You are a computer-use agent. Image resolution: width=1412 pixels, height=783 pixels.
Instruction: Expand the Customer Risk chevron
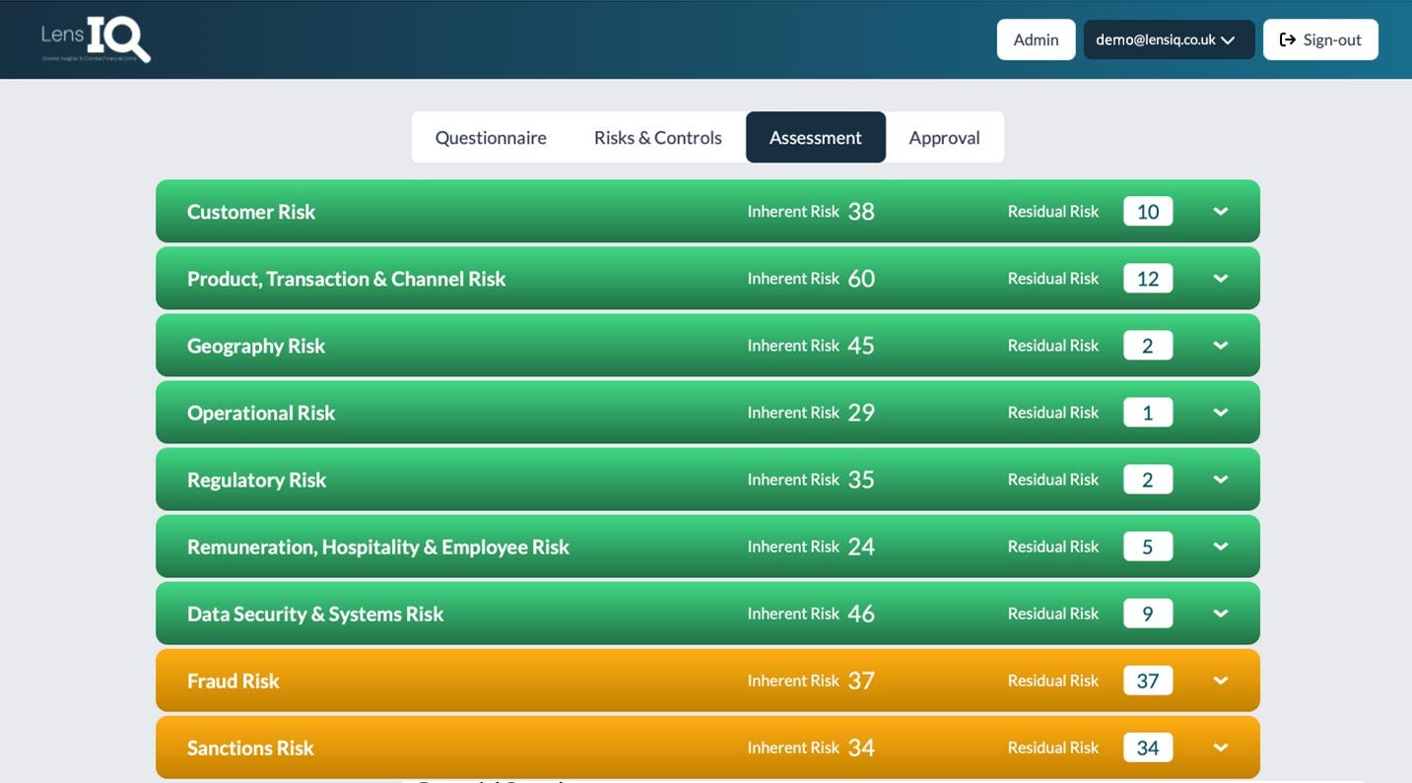1220,212
